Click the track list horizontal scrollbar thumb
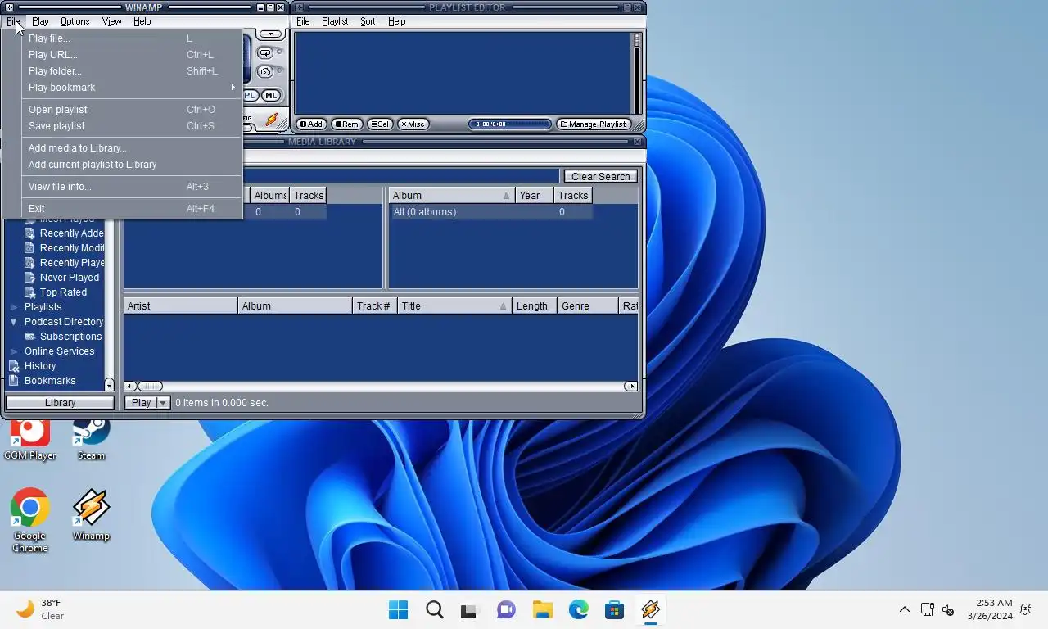 [x=150, y=386]
